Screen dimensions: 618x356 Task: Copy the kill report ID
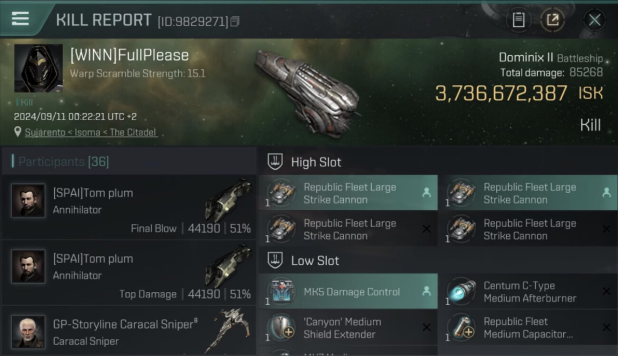pyautogui.click(x=235, y=21)
